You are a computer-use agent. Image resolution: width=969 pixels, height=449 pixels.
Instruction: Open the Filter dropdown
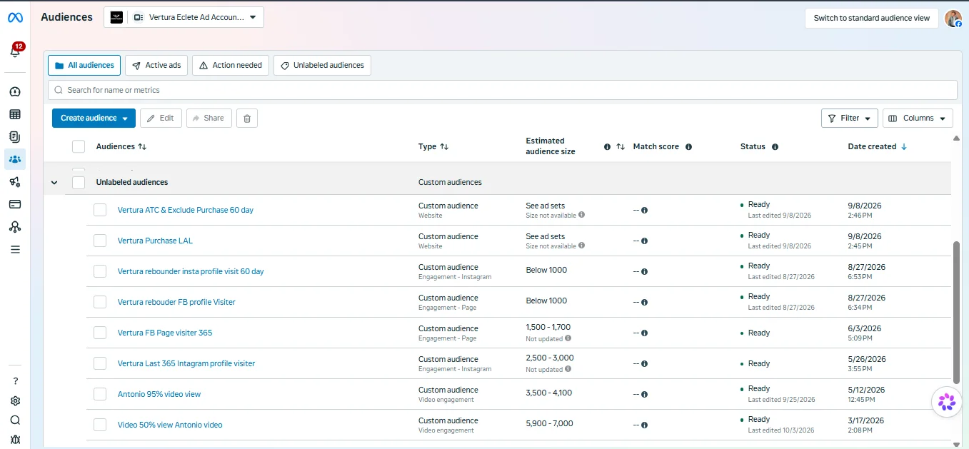click(850, 118)
